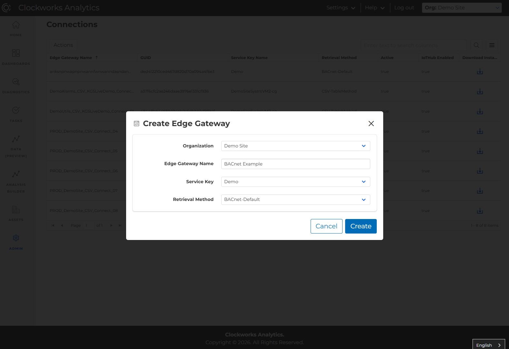Download installer for DemoUtils_CSV row
Viewport: 509px width, 349px height.
coord(480,111)
